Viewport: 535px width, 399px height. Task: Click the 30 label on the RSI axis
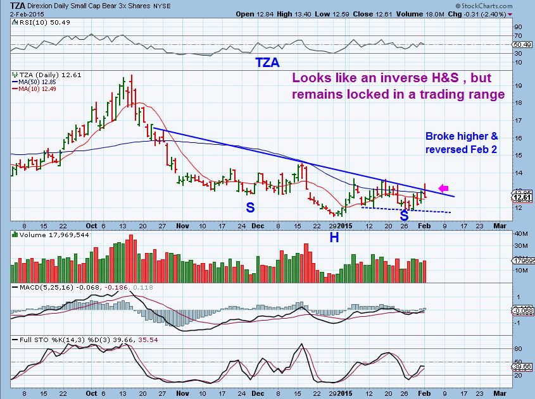coord(518,54)
